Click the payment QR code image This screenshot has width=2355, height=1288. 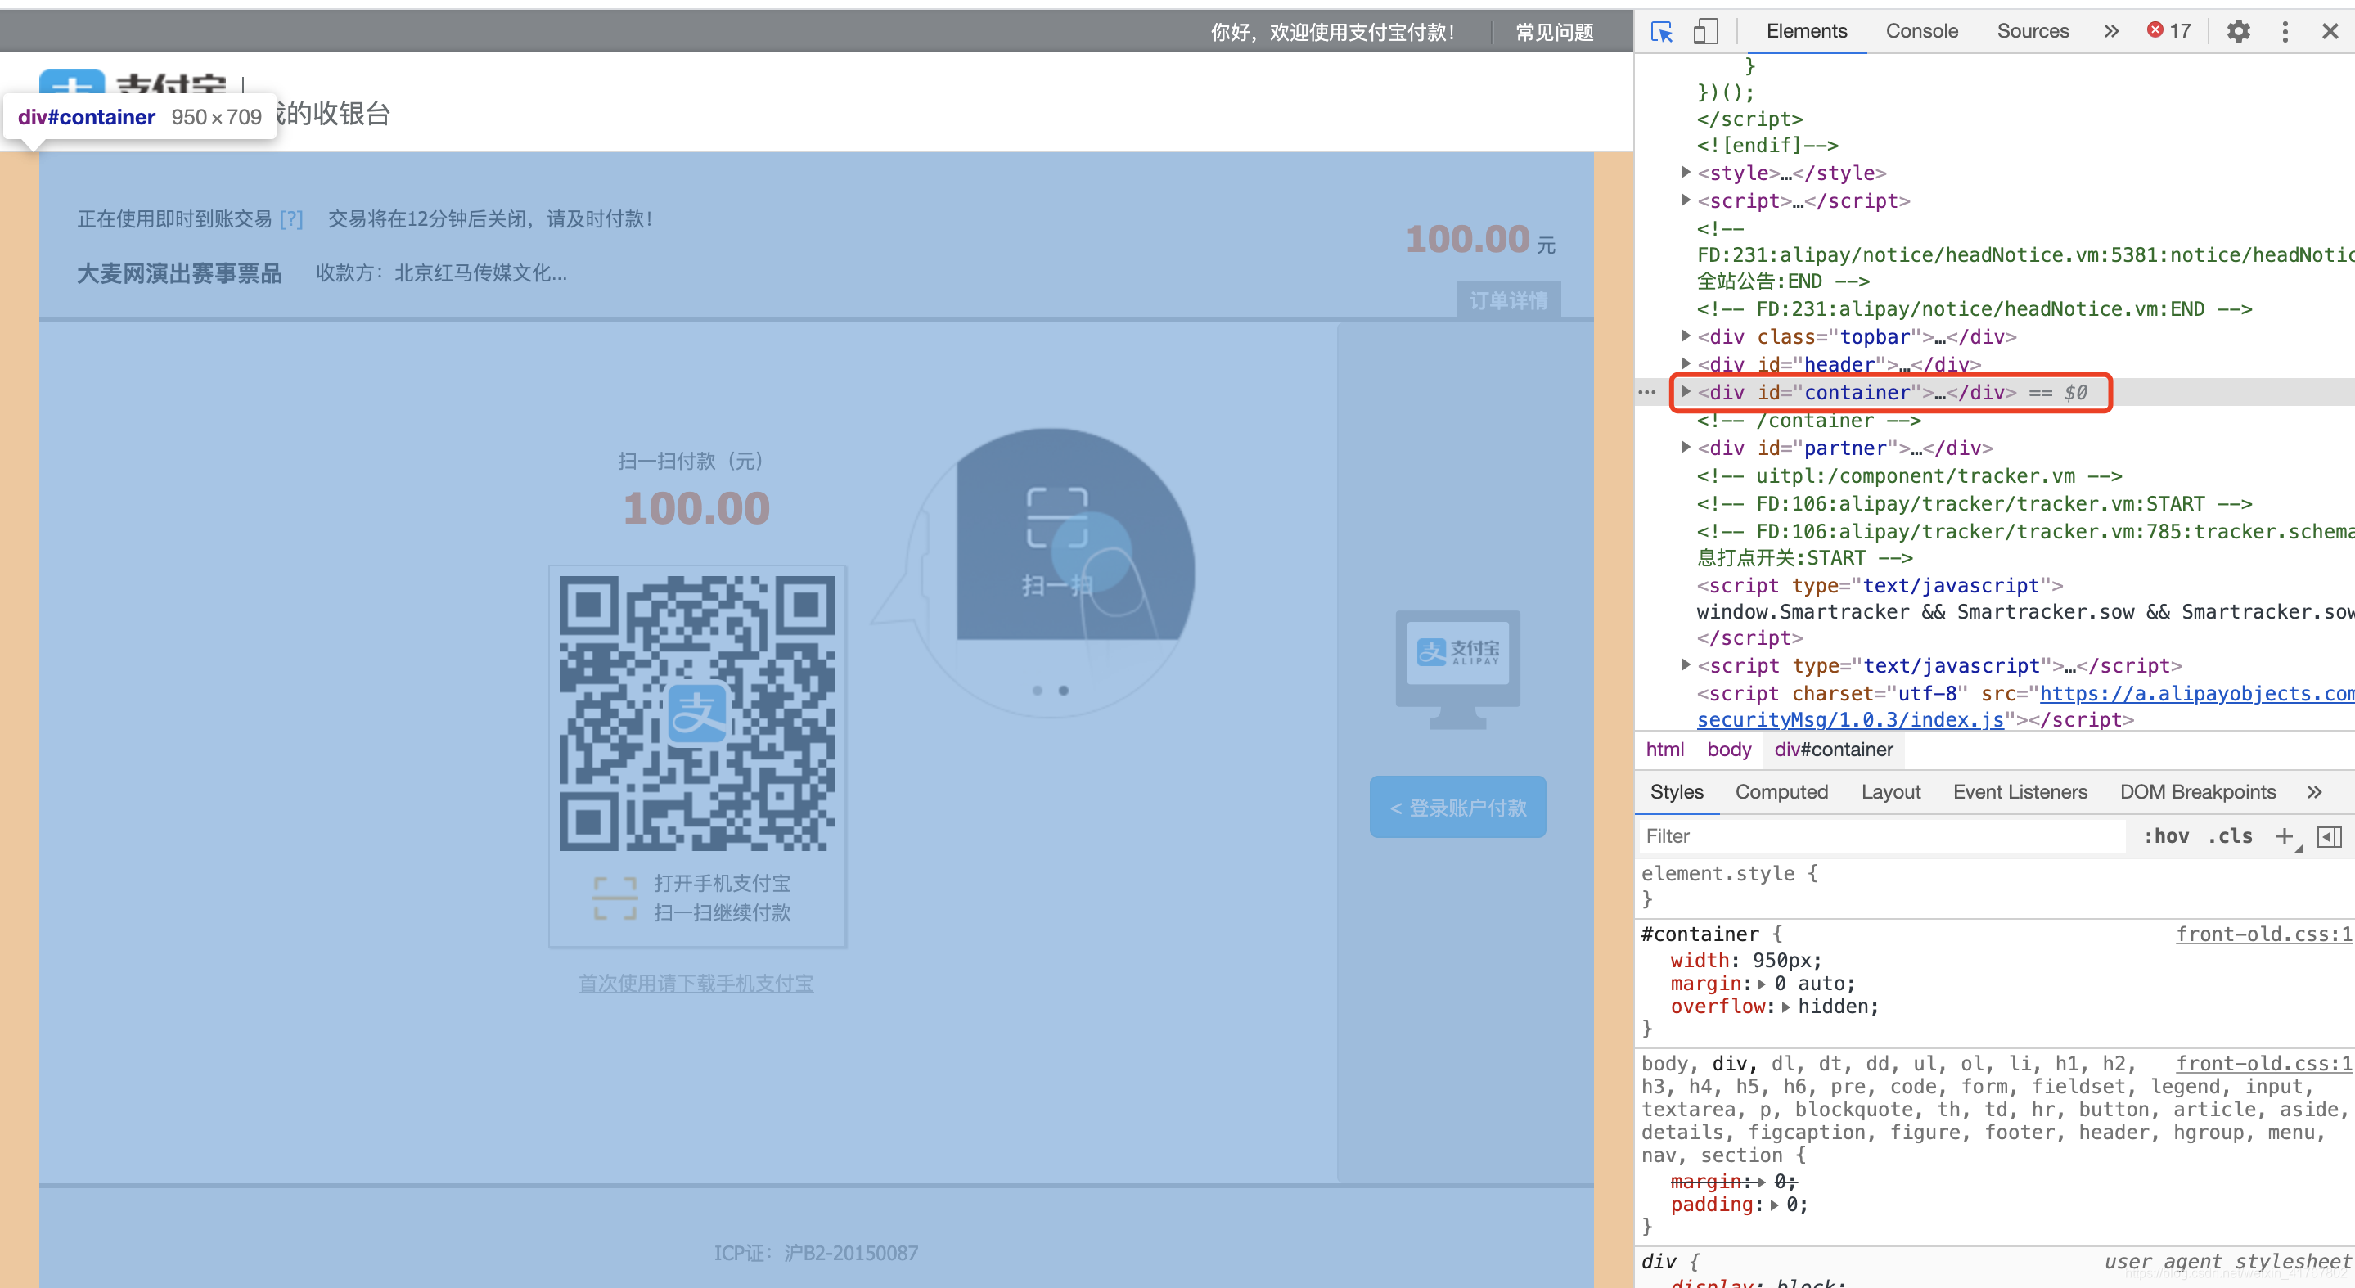(696, 713)
